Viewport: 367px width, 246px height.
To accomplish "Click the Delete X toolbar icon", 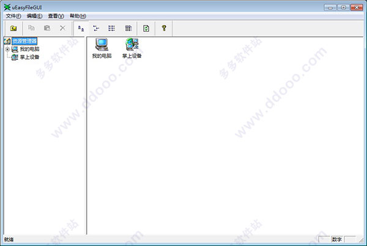I will pyautogui.click(x=63, y=28).
